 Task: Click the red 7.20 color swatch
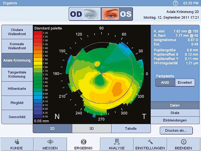click(x=38, y=33)
